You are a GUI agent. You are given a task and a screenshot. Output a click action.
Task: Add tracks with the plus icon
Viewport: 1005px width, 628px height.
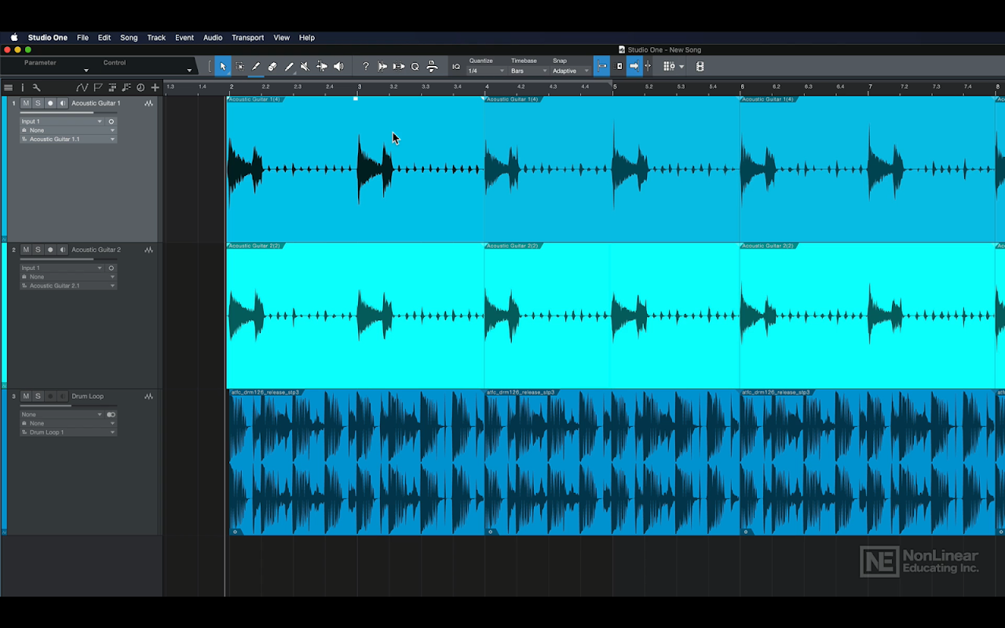(x=155, y=88)
